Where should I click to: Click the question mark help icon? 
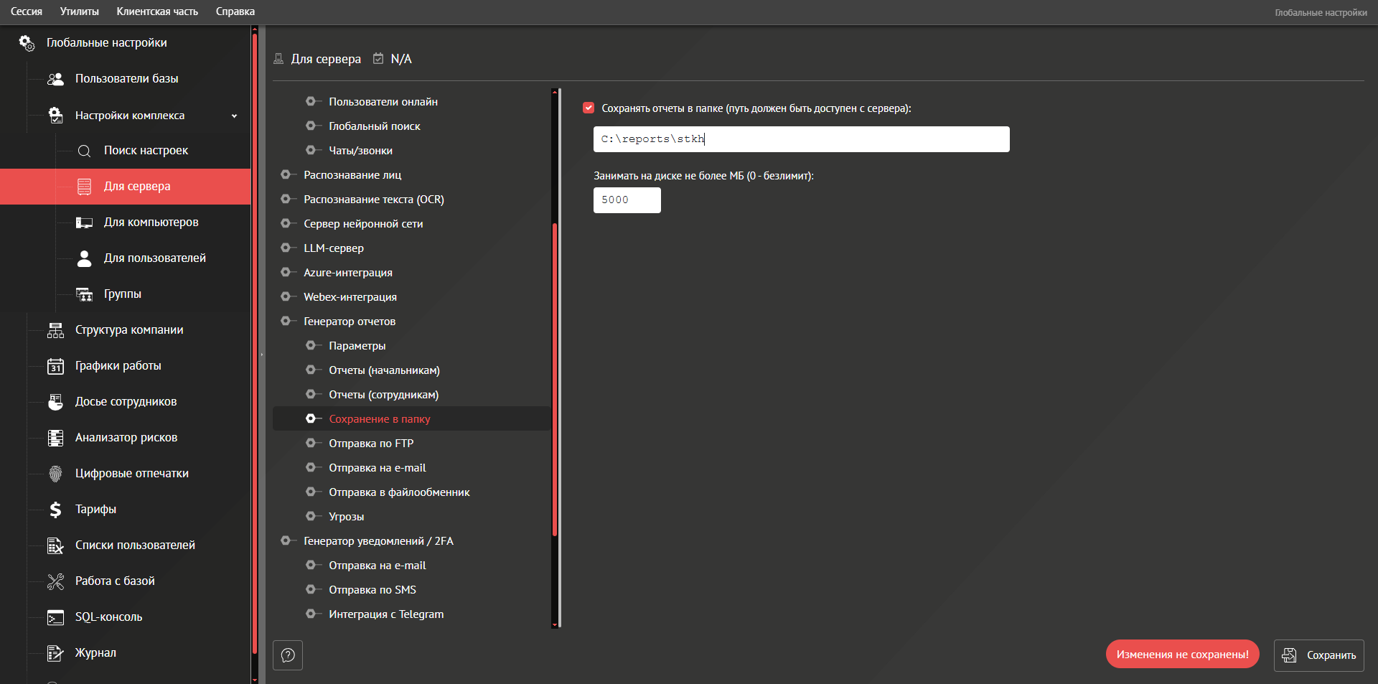click(x=288, y=655)
